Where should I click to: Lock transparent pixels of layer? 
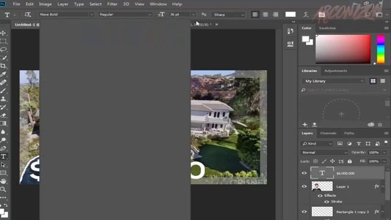315,161
